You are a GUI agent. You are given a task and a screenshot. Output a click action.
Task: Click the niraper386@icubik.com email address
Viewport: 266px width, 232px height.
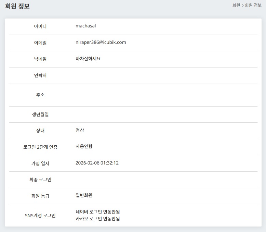click(x=101, y=42)
